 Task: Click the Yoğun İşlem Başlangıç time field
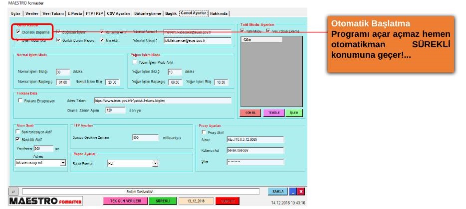coord(175,83)
